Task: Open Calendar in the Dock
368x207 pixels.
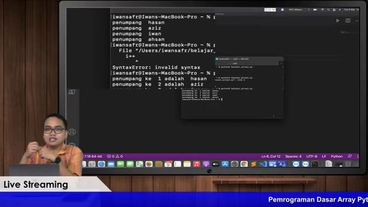Action: [168, 164]
